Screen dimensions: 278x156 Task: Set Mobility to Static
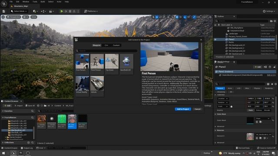pyautogui.click(x=251, y=110)
